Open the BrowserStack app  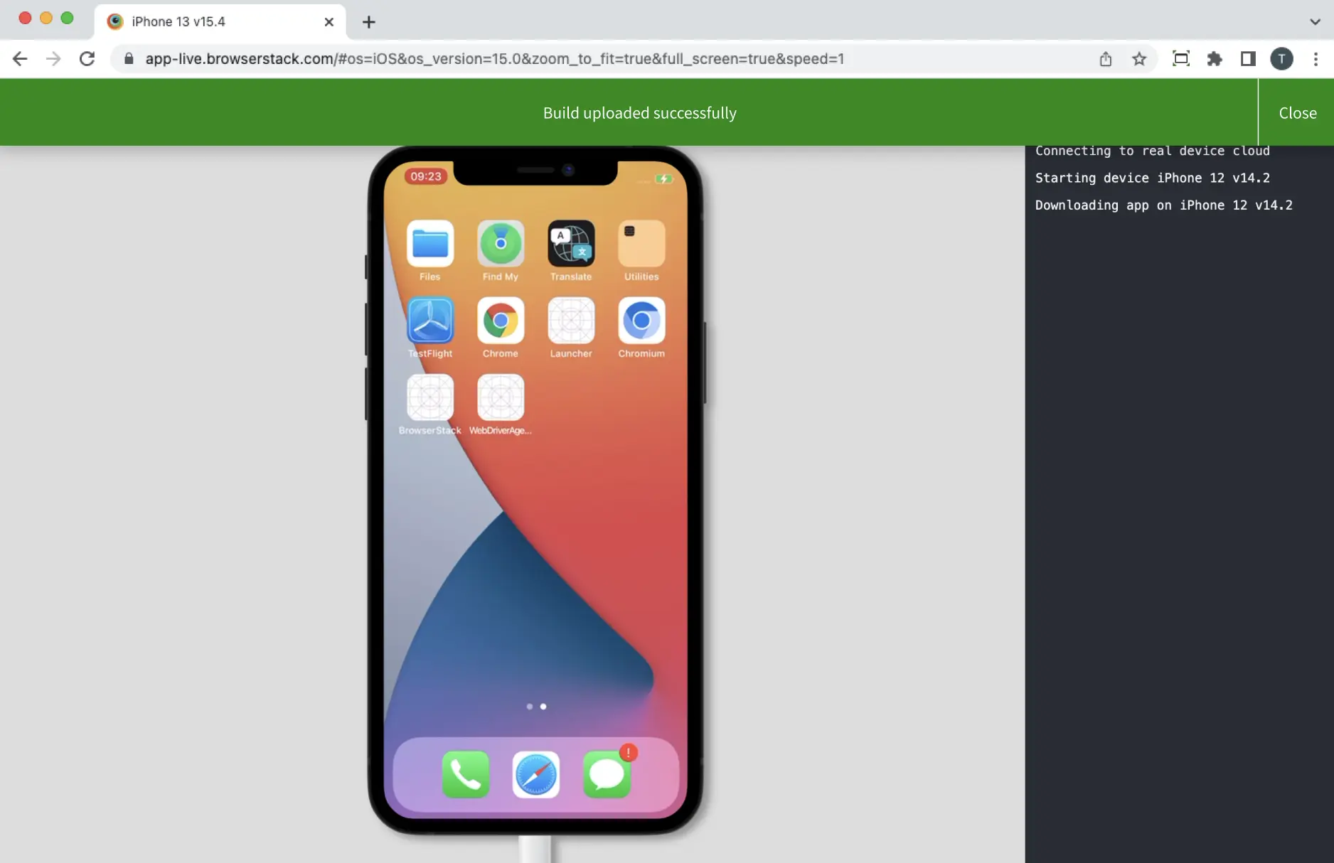(429, 398)
